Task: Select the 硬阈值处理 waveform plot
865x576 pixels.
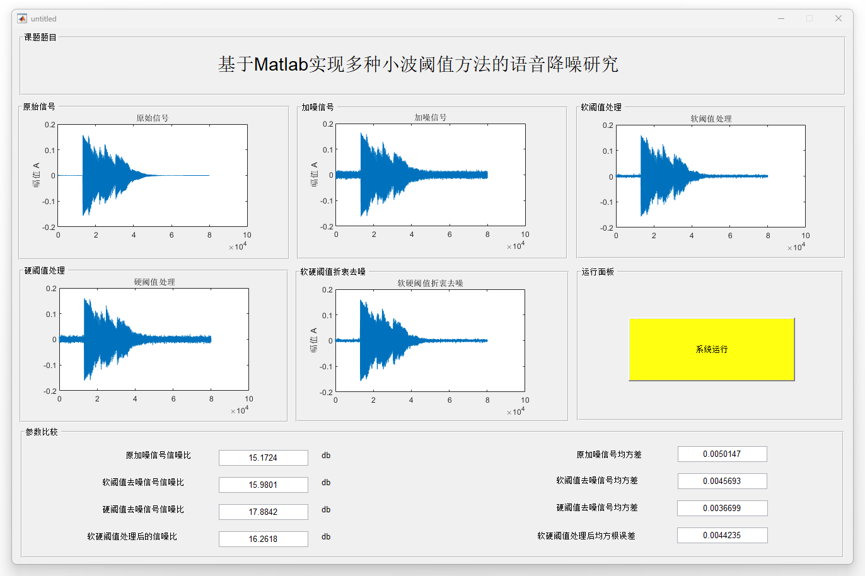Action: (x=154, y=340)
